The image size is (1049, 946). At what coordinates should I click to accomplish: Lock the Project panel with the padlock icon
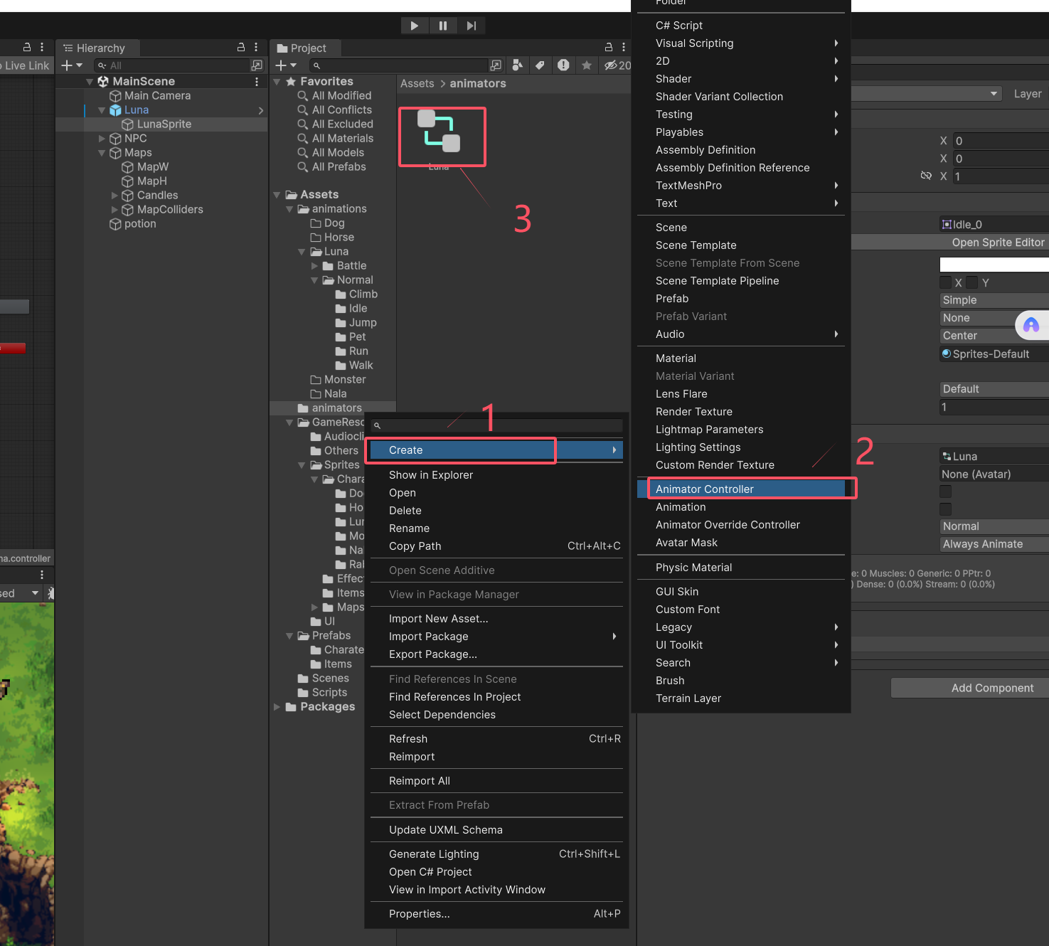point(609,47)
